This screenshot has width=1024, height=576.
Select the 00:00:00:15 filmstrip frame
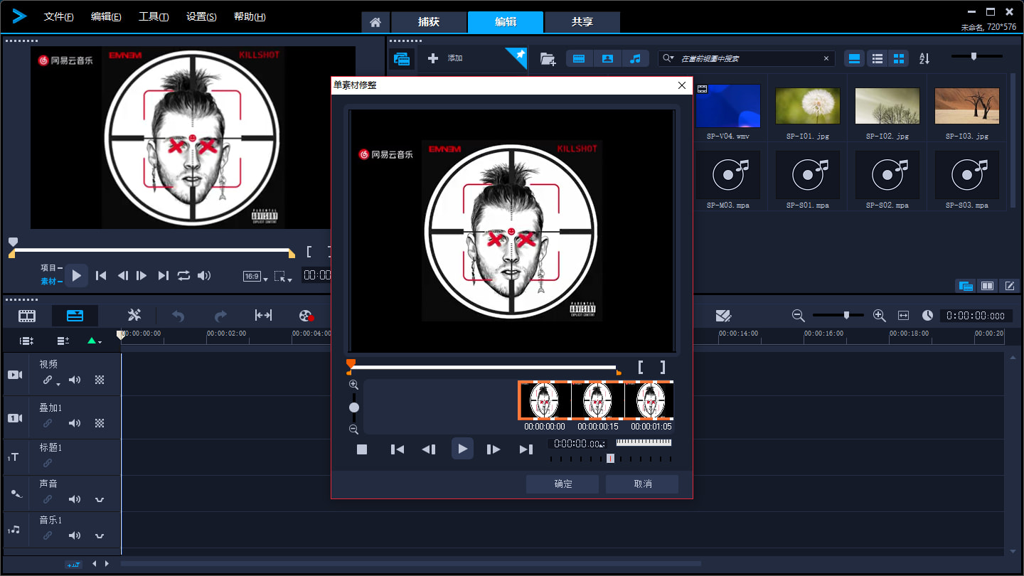coord(598,400)
